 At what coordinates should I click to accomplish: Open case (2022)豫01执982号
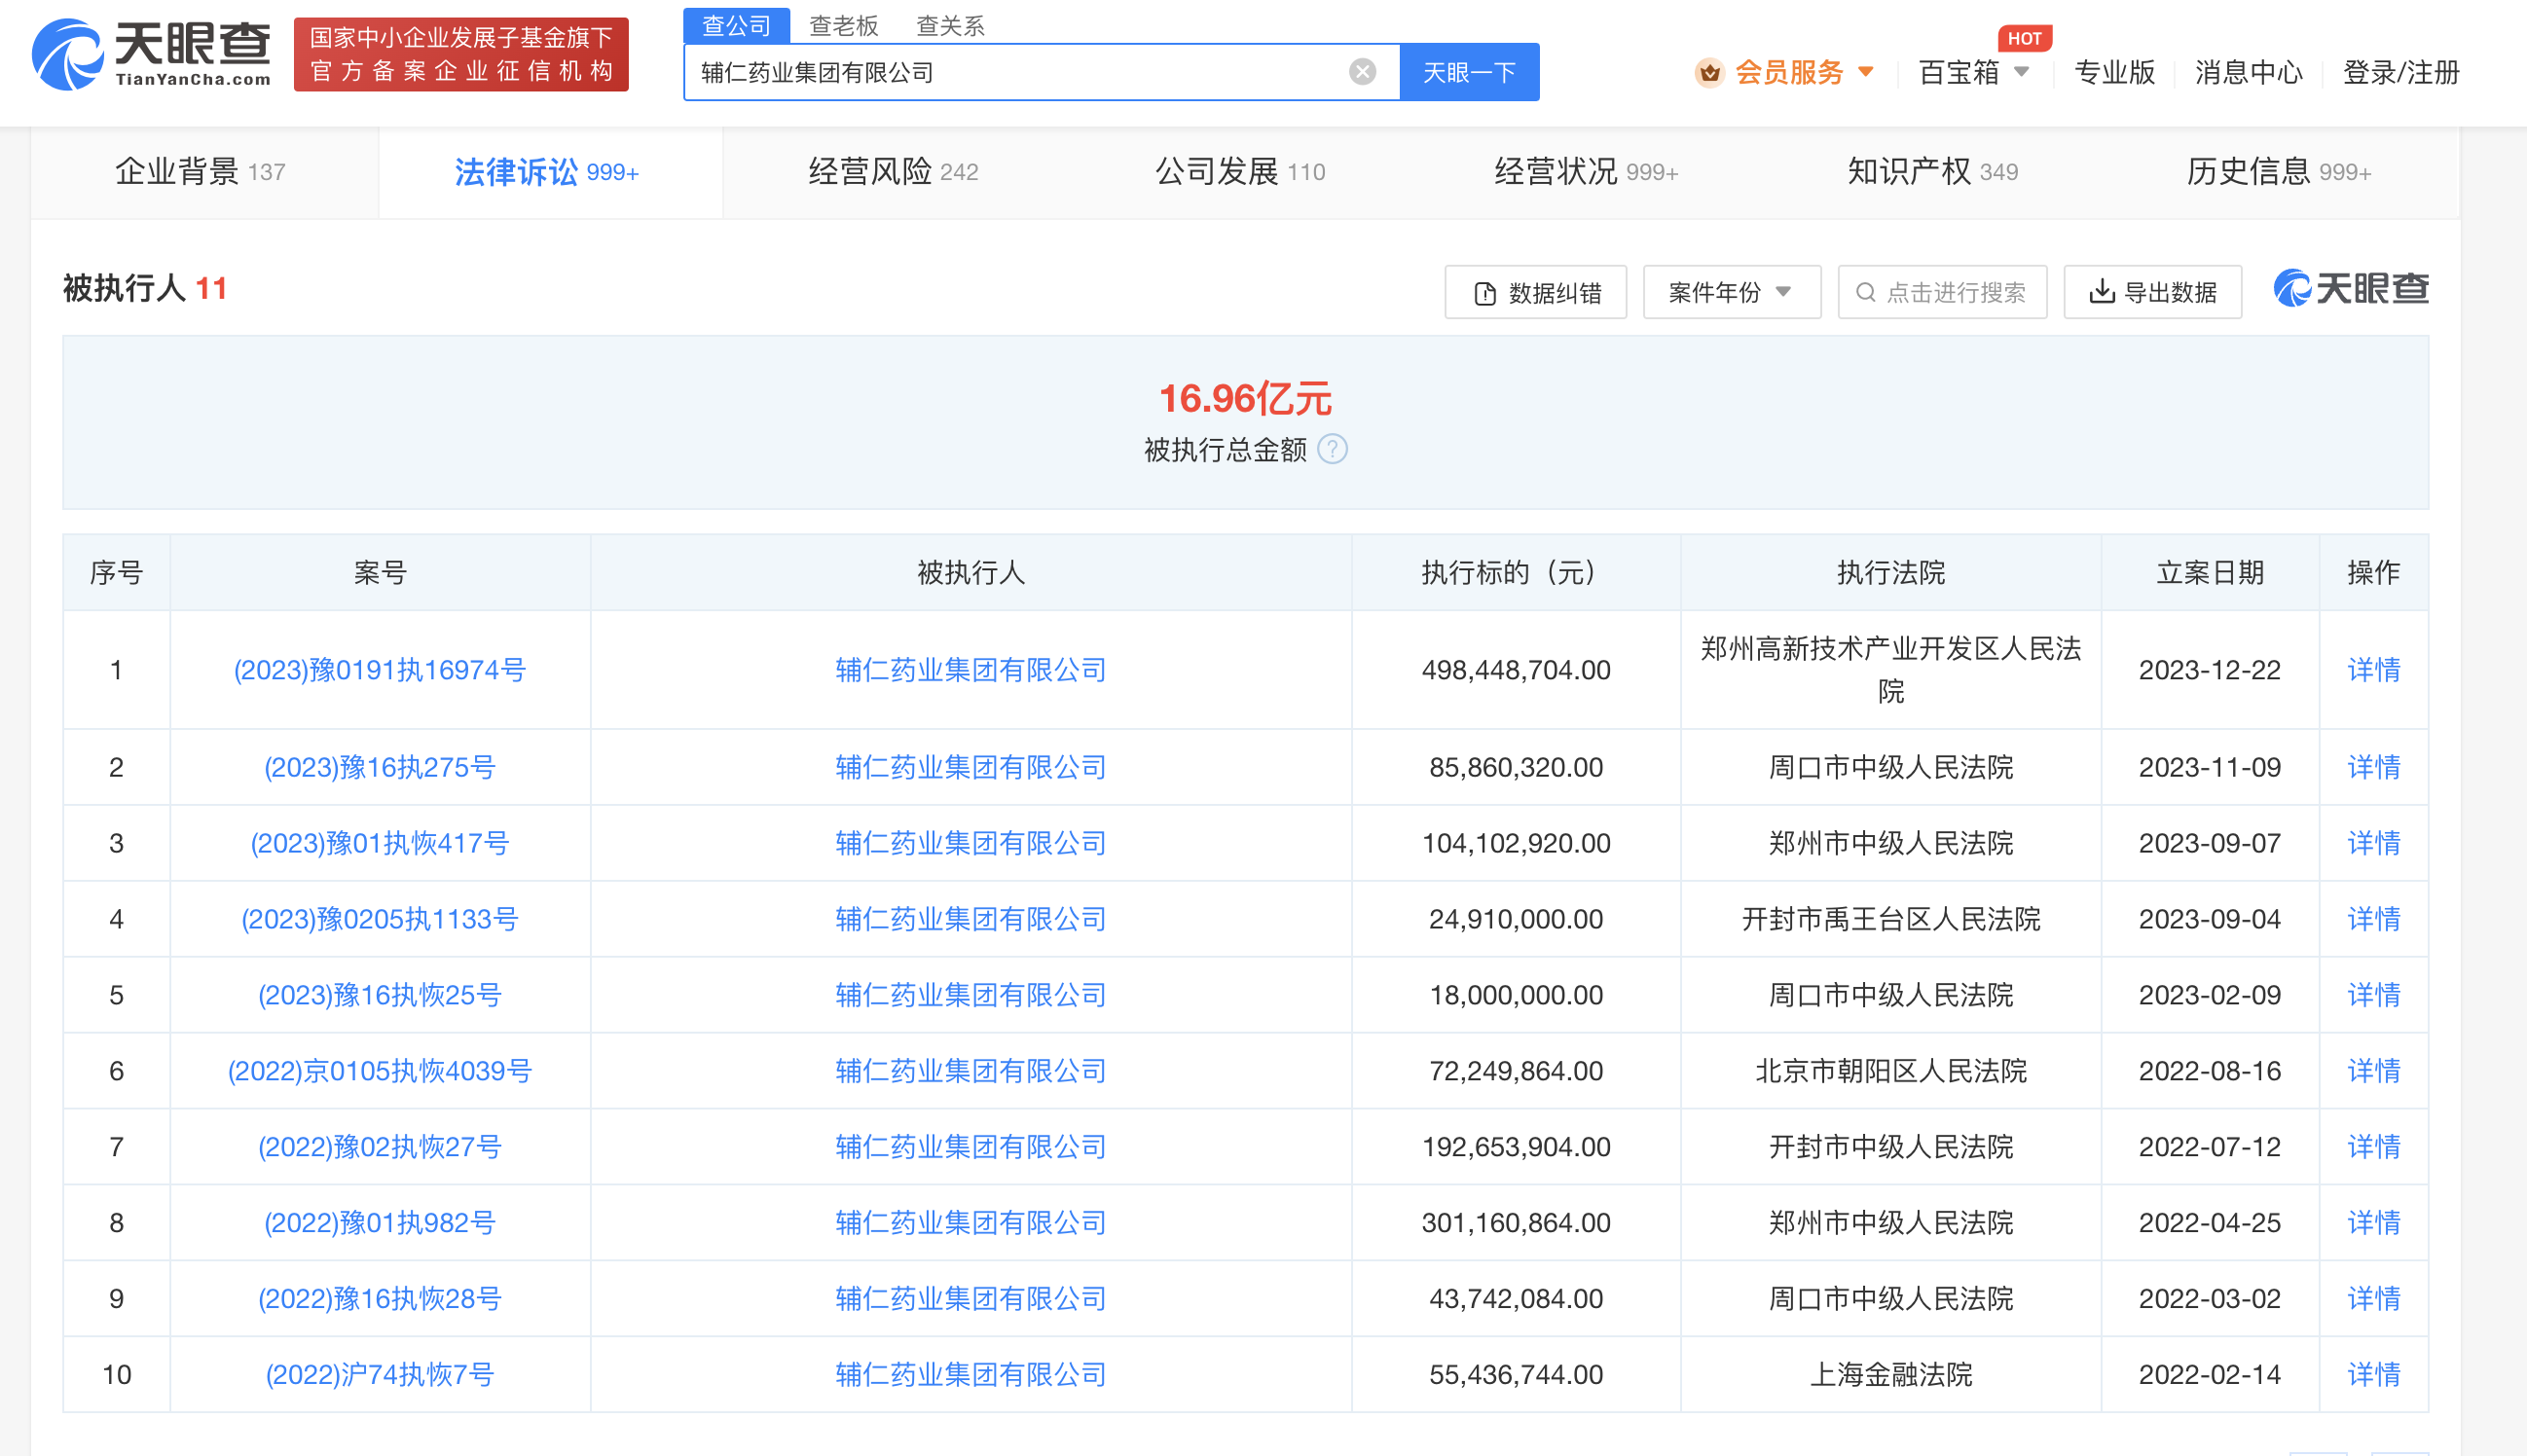point(380,1223)
